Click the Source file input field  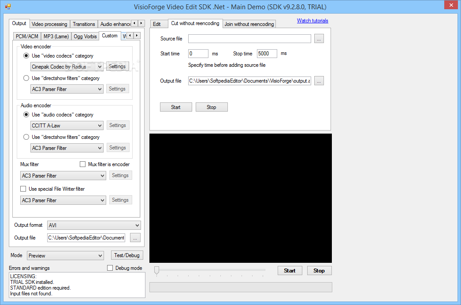(x=249, y=39)
